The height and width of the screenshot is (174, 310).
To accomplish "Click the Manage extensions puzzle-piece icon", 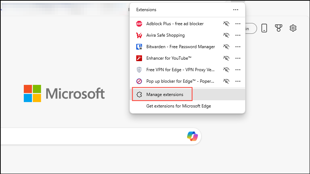I will pyautogui.click(x=139, y=95).
